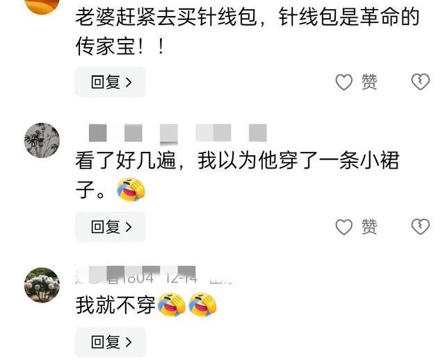Select the blurred username above 看了好几遍 comment
Image resolution: width=445 pixels, height=362 pixels.
(177, 132)
